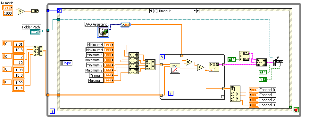Click the loop stop condition terminal
This screenshot has width=309, height=121.
(296, 110)
